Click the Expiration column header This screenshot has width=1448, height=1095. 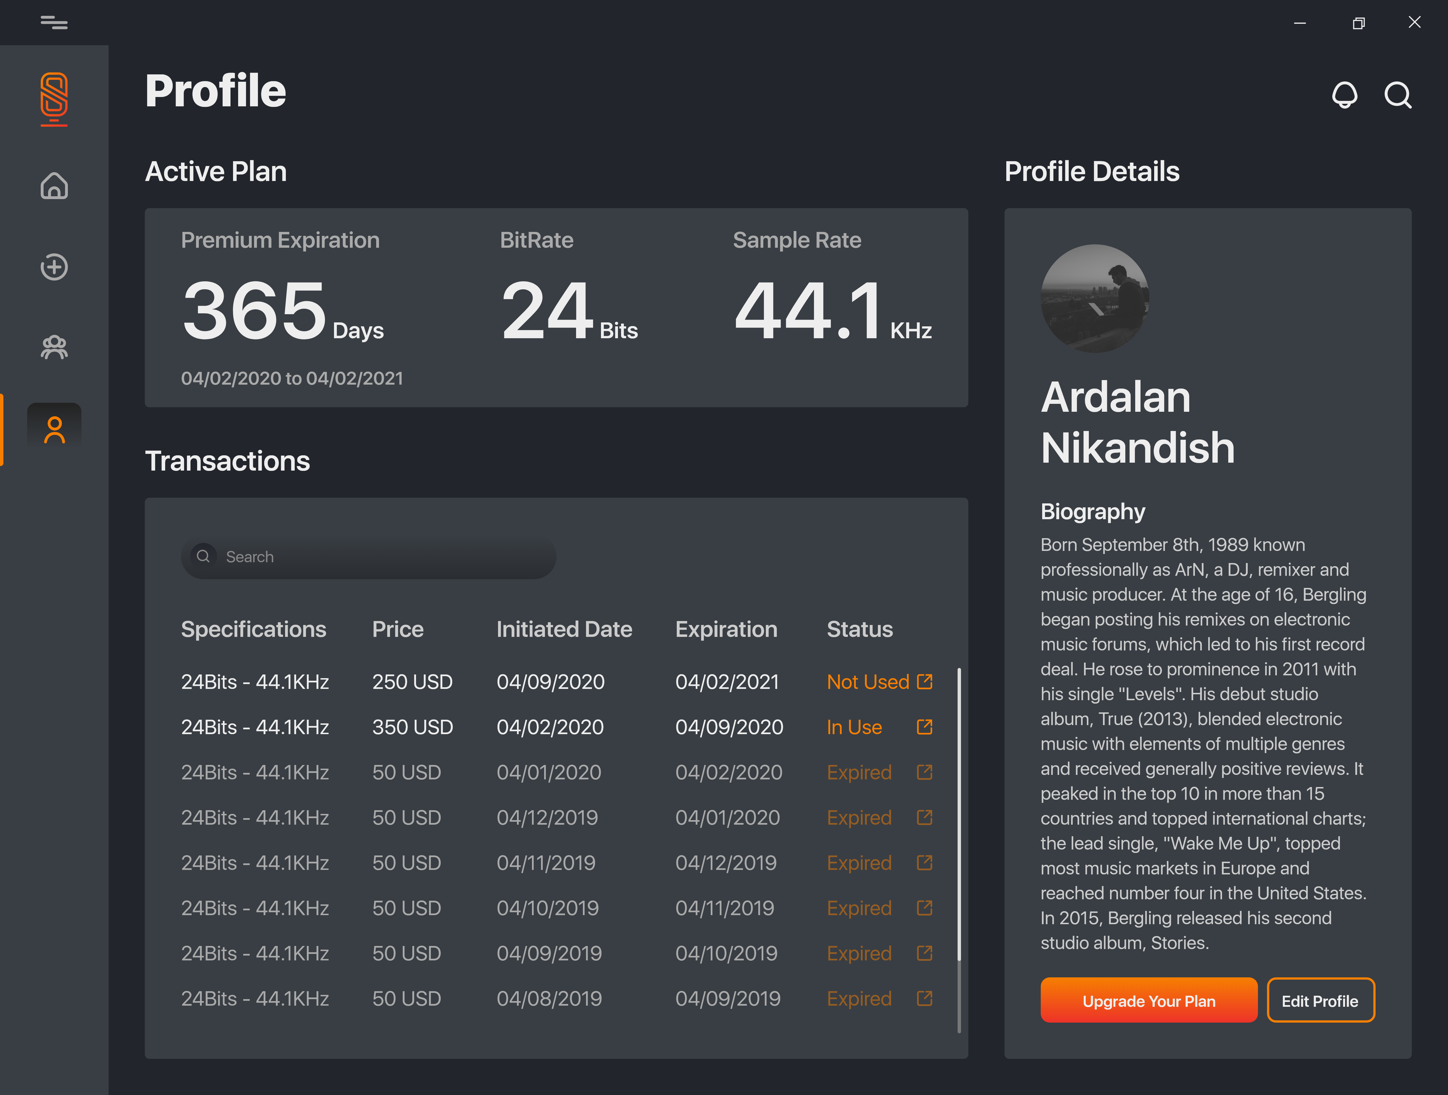tap(727, 629)
